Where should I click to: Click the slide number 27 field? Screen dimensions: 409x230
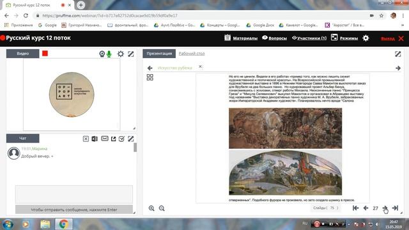[375, 208]
